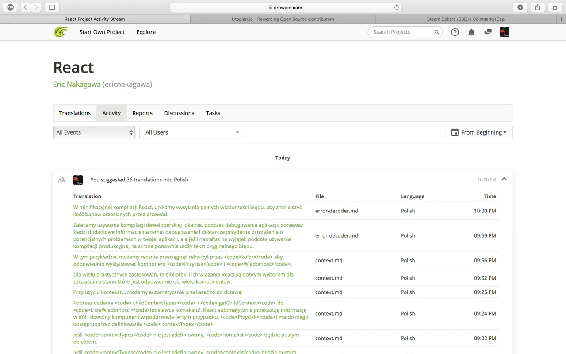Show all tabs overview icon
566x354 pixels.
coord(555,7)
